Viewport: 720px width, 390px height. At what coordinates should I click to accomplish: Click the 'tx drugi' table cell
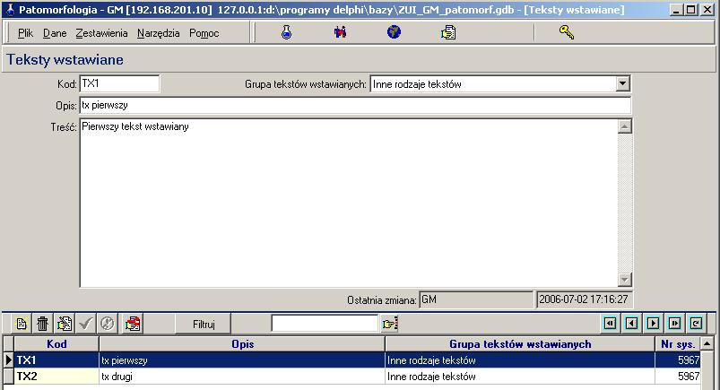pos(242,377)
